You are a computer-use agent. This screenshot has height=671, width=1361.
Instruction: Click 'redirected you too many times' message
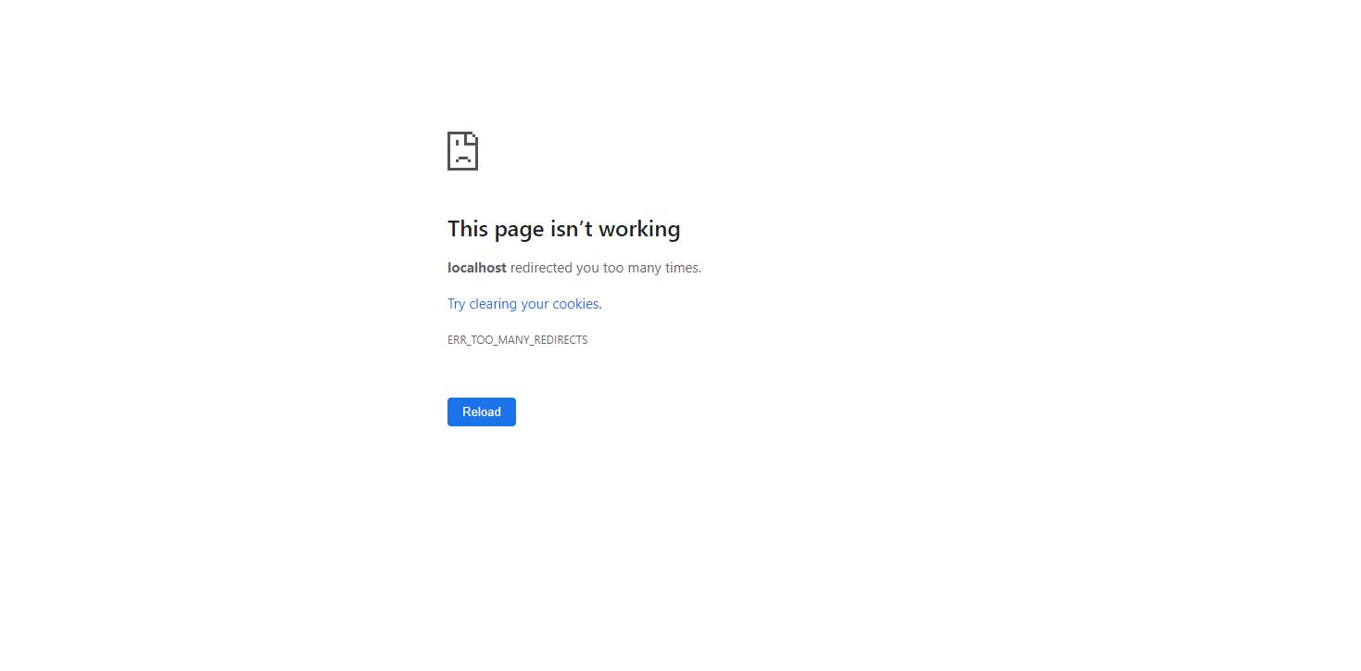point(606,268)
